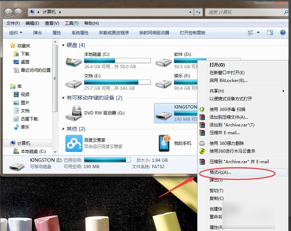Screen dimensions: 291x231
Task: Open 桌面 in the navigation pane
Action: pos(22,62)
